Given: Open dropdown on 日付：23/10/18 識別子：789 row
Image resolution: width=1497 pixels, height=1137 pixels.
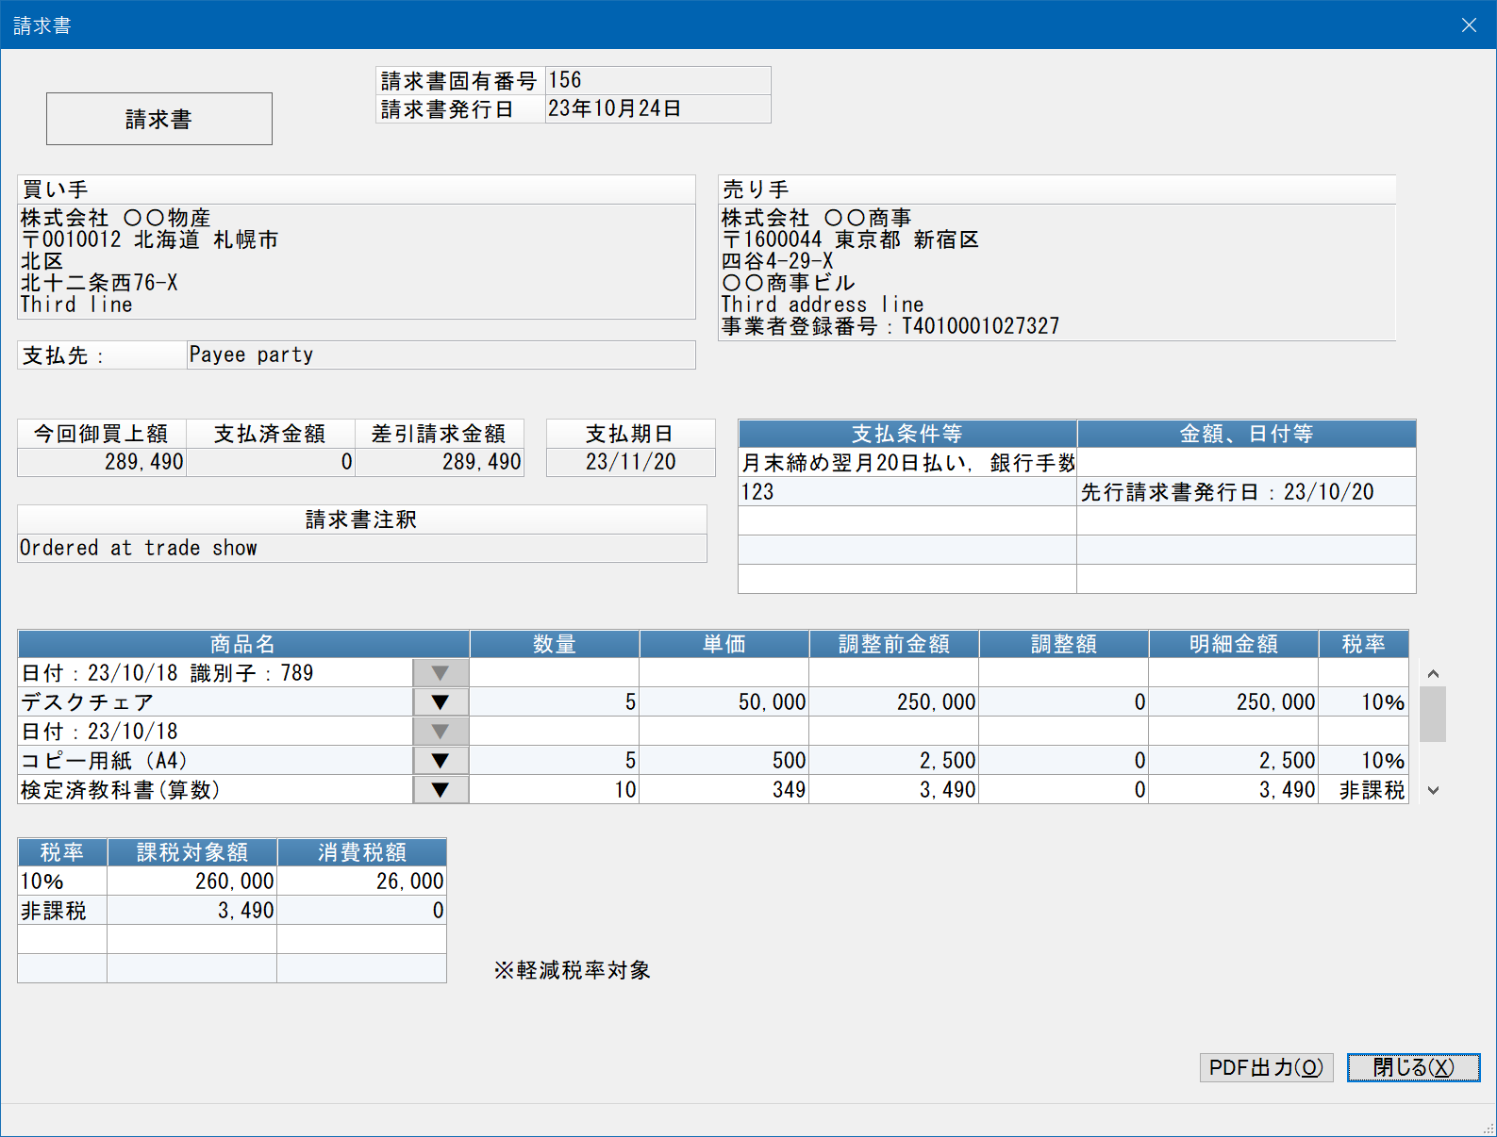Looking at the screenshot, I should [x=441, y=673].
